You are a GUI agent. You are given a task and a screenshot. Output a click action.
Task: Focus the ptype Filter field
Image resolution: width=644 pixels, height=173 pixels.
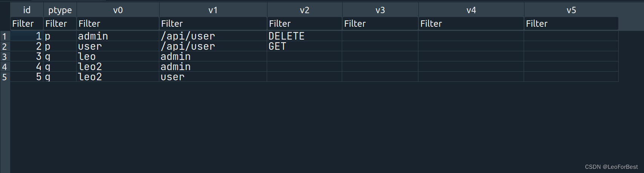tap(60, 24)
